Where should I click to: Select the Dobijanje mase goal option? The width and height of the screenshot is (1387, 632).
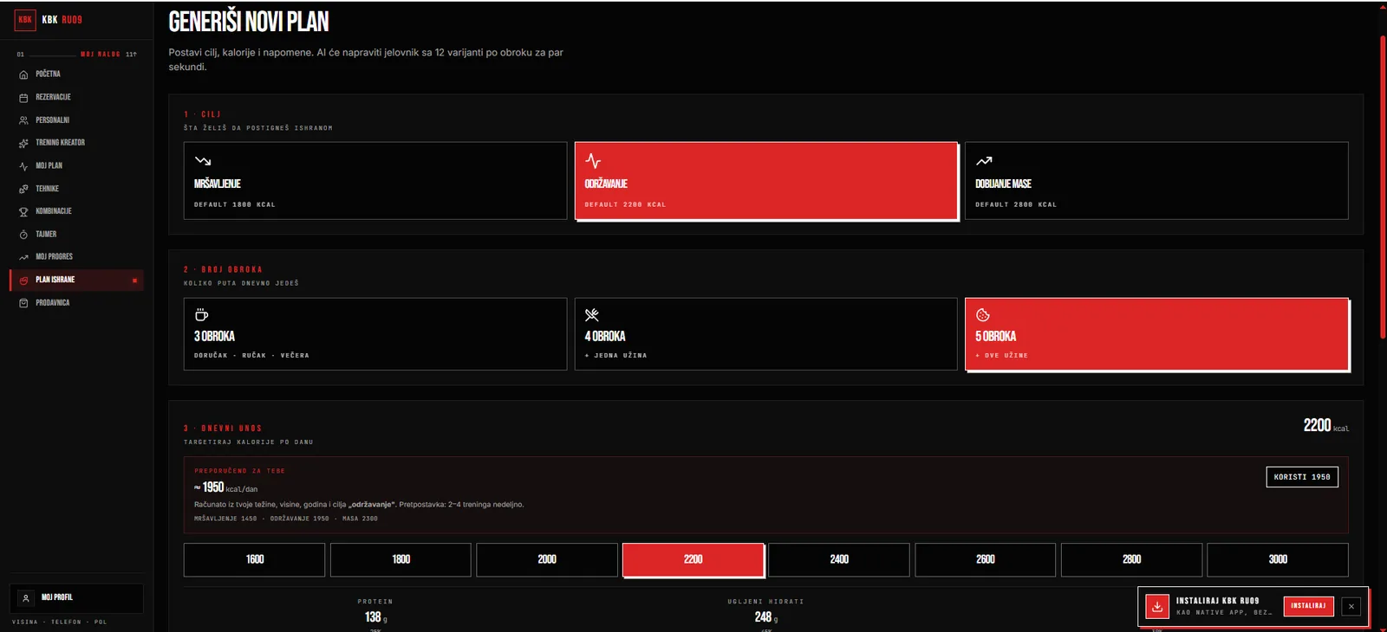(1156, 181)
